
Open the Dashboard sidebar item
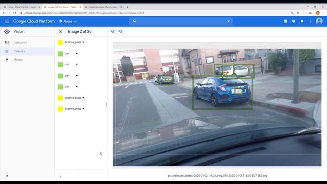[27, 42]
